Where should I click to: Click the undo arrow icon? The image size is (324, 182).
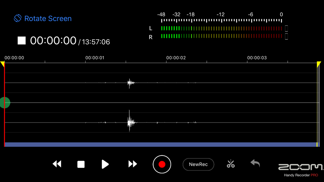point(255,163)
